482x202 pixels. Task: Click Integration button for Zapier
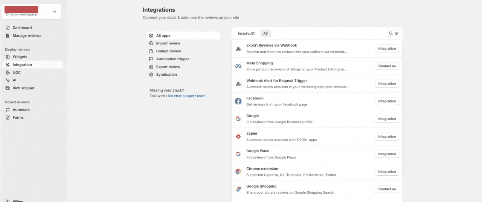click(387, 136)
